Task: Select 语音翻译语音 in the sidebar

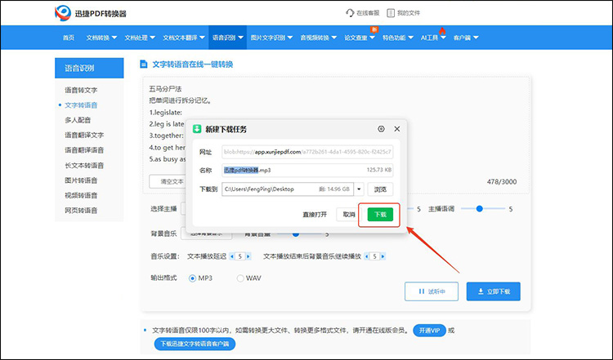Action: (84, 150)
